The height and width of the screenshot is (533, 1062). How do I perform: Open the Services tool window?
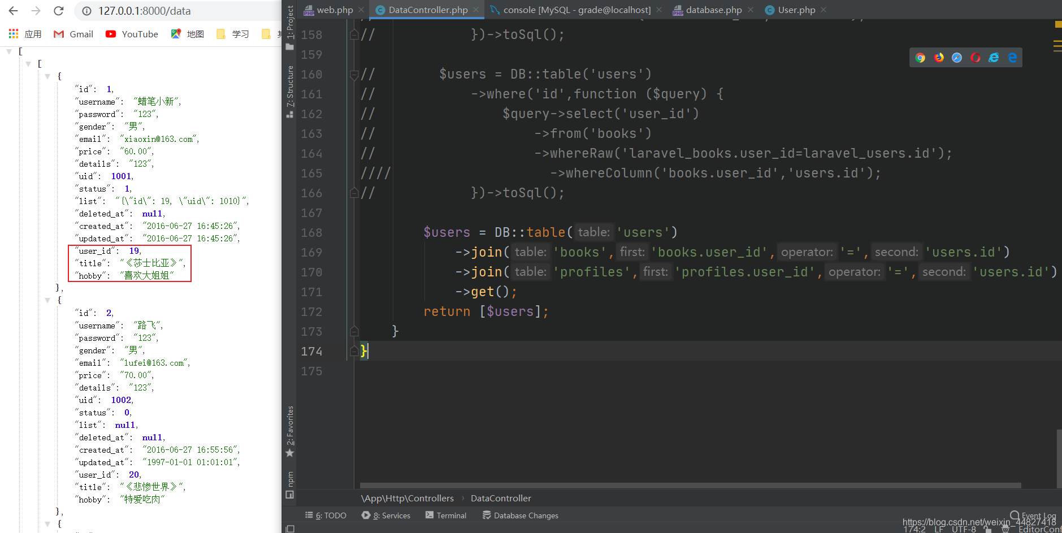386,515
